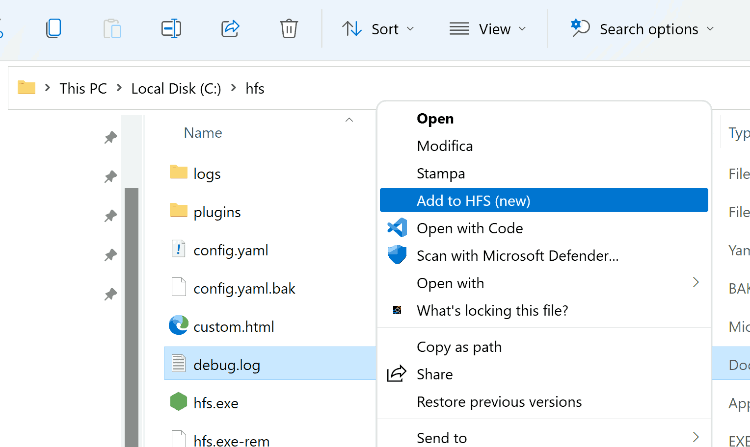
Task: Navigate to Local Disk (C:) breadcrumb
Action: pos(176,88)
